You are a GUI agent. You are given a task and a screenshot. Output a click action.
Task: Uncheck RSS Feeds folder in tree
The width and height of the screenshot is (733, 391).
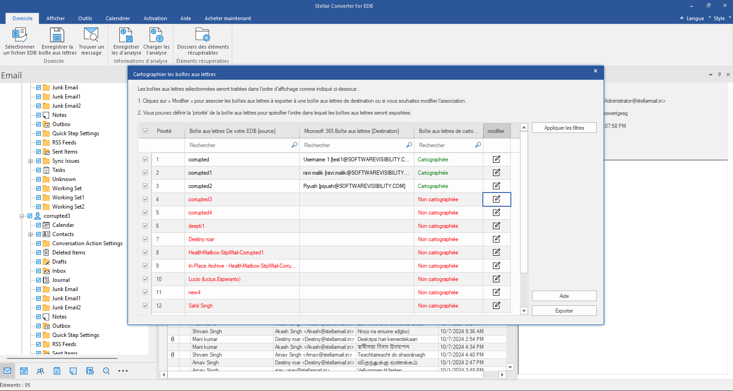[39, 143]
